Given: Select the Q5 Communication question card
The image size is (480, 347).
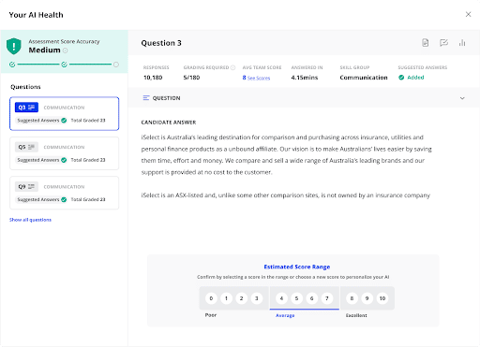Looking at the screenshot, I should pyautogui.click(x=64, y=153).
